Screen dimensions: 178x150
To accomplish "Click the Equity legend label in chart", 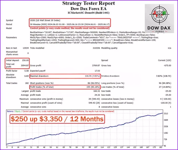I will click(18, 111).
